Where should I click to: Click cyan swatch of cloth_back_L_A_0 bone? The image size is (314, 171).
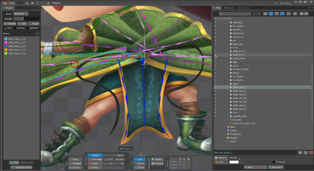(6, 39)
